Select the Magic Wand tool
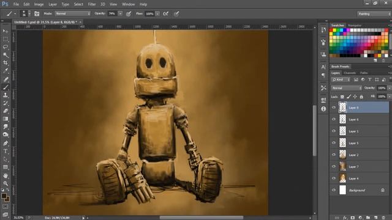This screenshot has width=392, height=220. (6, 55)
